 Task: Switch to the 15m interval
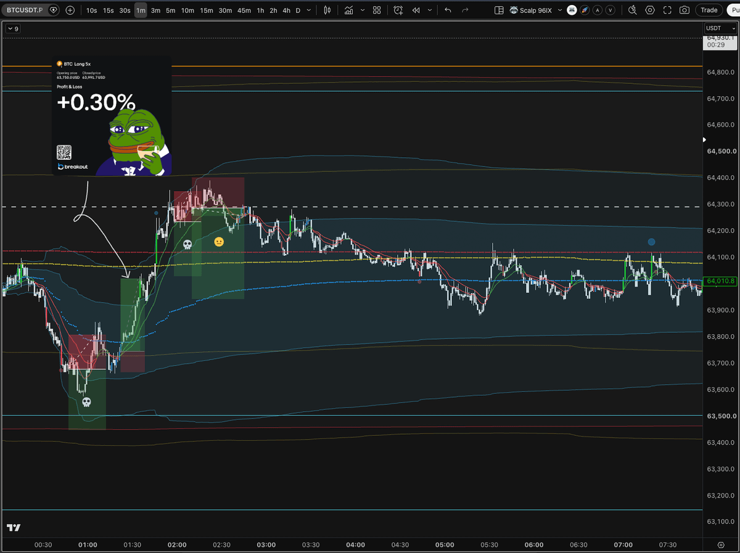(x=207, y=10)
